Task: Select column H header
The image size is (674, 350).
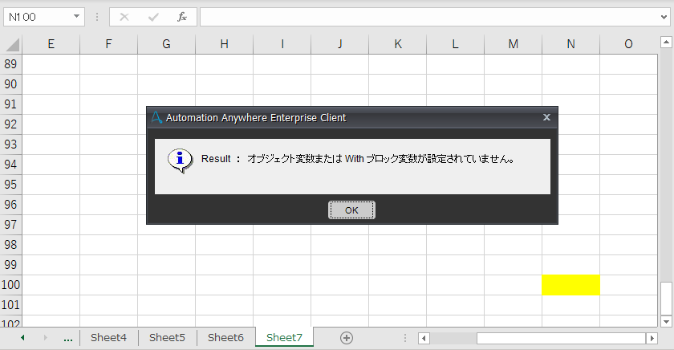Action: tap(225, 44)
